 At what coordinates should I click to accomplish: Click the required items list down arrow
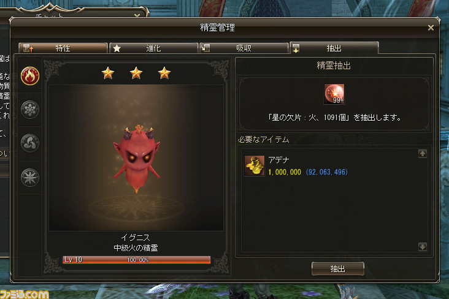pos(423,247)
